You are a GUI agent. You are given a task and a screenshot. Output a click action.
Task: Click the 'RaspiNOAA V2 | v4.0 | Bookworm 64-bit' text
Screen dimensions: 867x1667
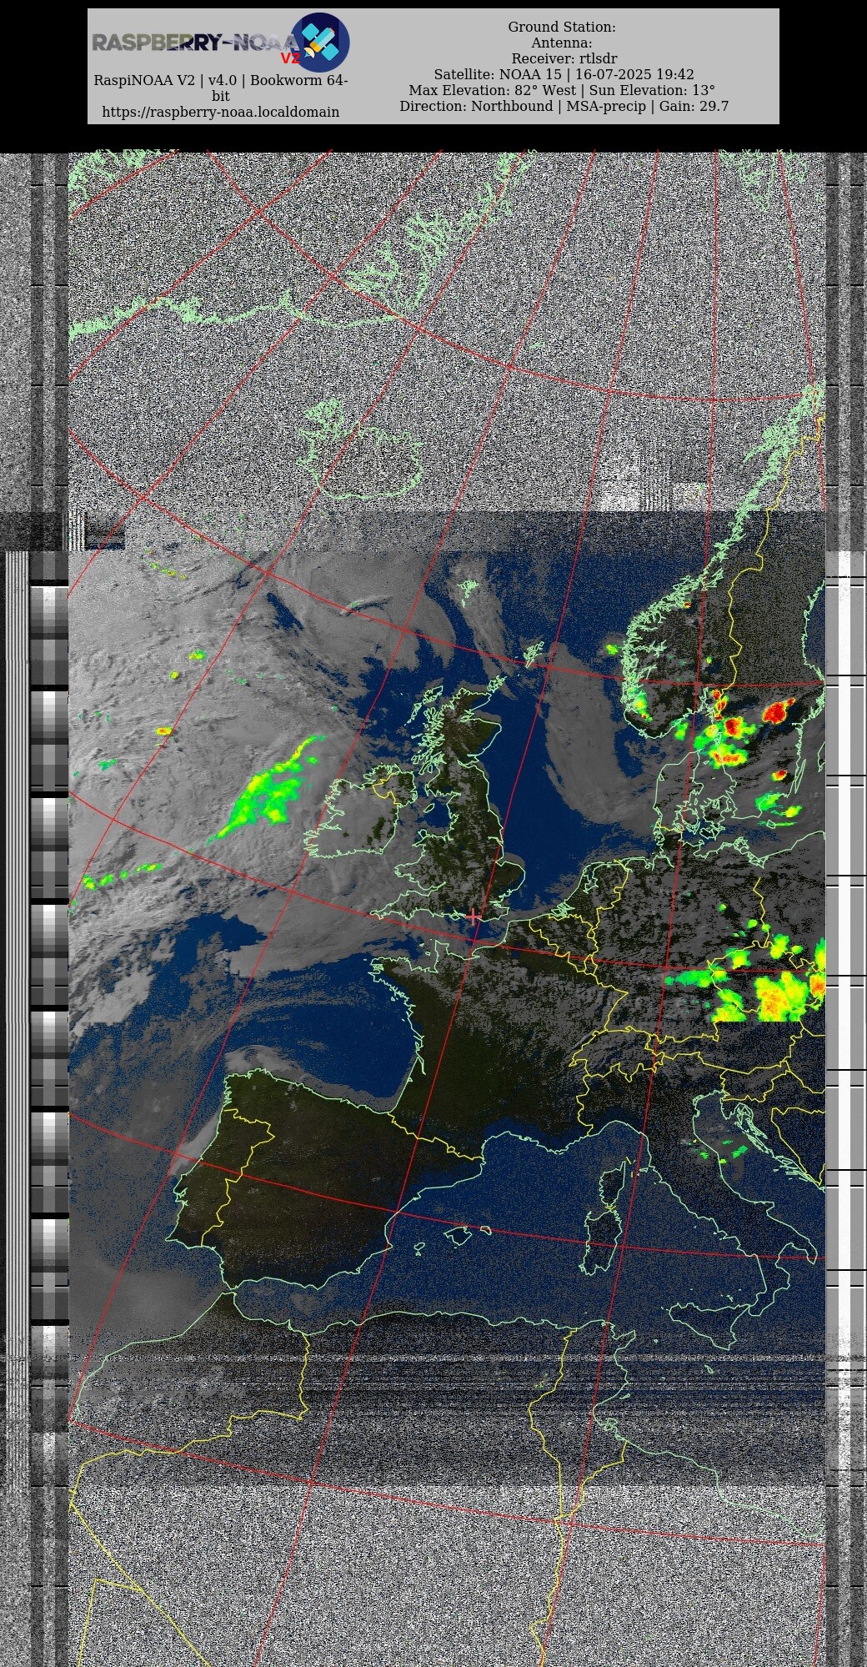point(220,88)
